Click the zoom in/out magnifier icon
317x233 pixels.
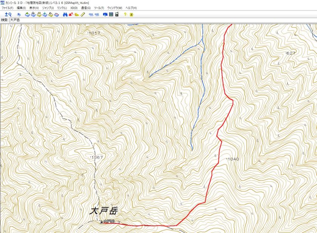[8, 14]
